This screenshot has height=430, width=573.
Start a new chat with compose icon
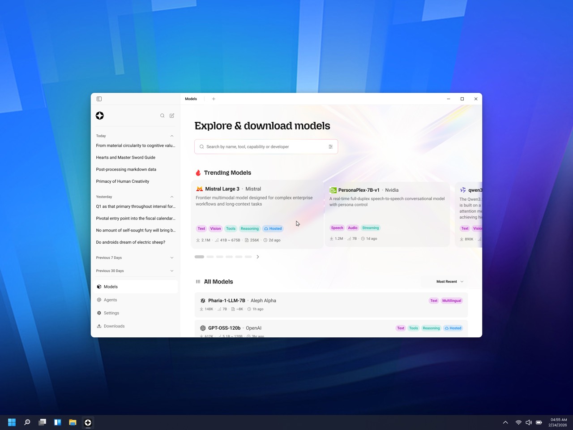172,116
